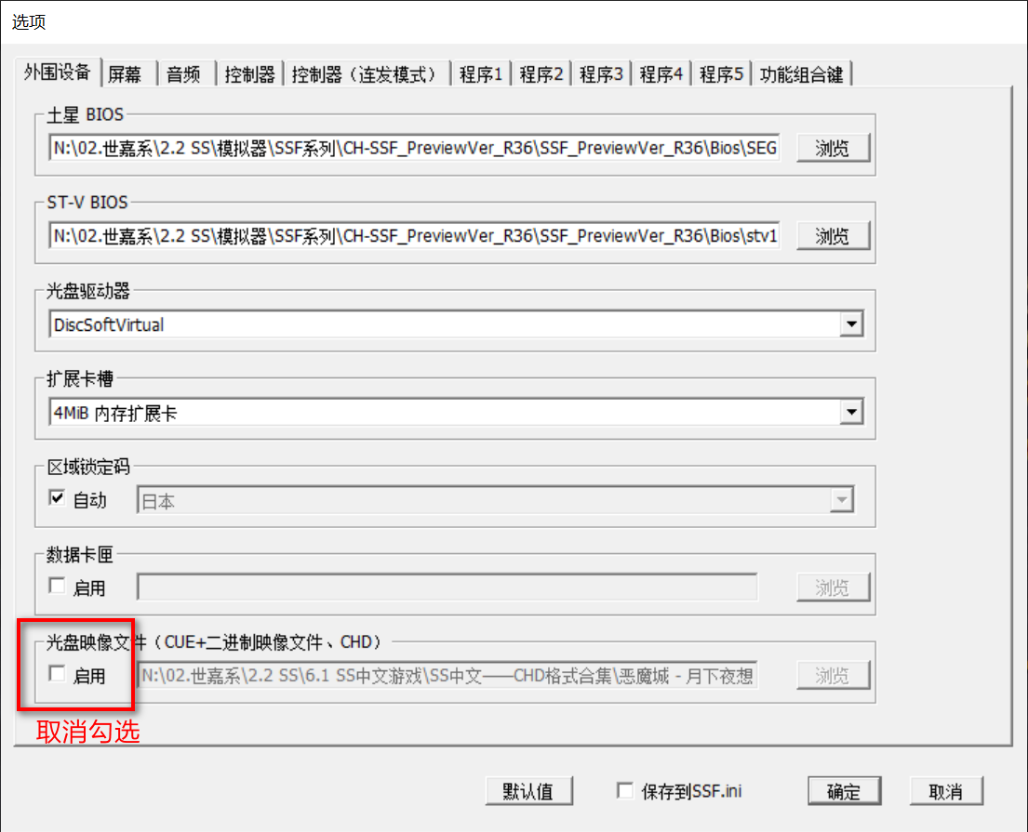Go to the 程序3 tab
Screen dimensions: 1028x832
[601, 74]
